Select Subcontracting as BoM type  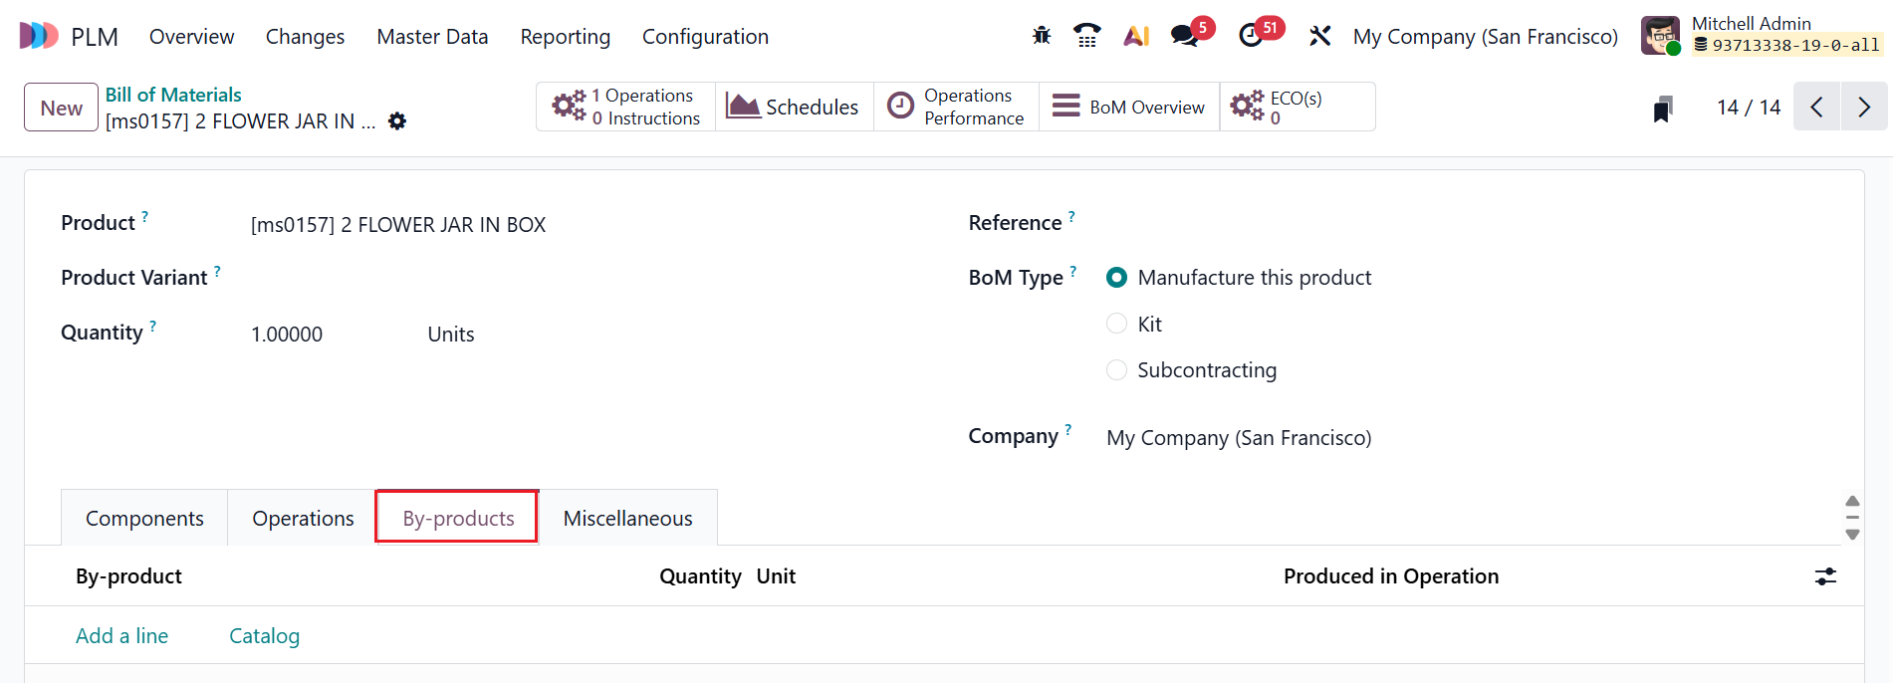tap(1116, 369)
